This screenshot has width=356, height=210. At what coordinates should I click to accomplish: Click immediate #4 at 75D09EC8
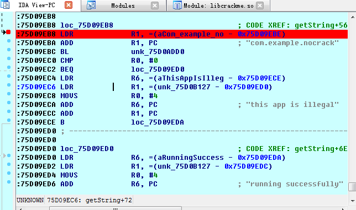click(x=153, y=96)
